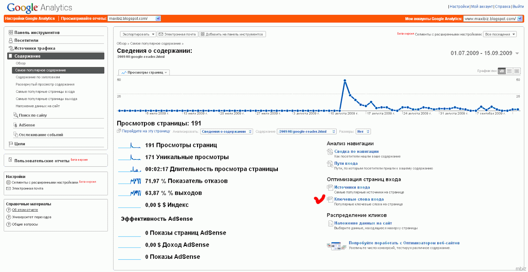Click the advanced segments settings icon
Viewport: 528px width, 272px height.
[9, 182]
